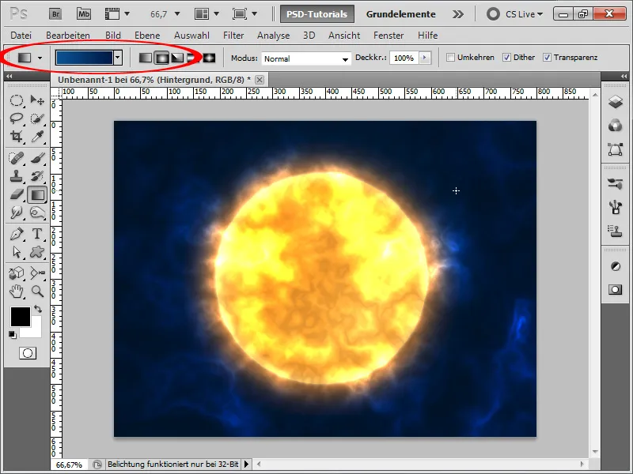Choose radial gradient style
The width and height of the screenshot is (633, 474).
click(x=161, y=58)
